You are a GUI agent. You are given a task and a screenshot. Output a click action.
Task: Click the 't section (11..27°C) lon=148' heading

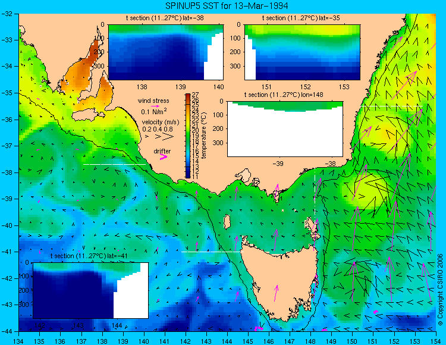[284, 95]
